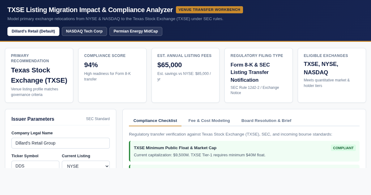Image resolution: width=371 pixels, height=195 pixels.
Task: Click the TXSE Listing Migration Impact title
Action: click(x=90, y=10)
